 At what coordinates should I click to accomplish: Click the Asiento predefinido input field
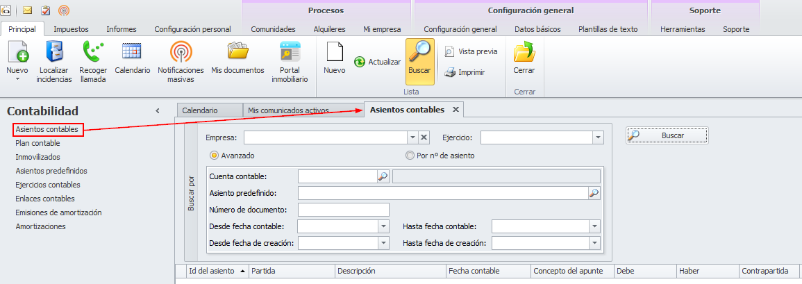click(443, 193)
